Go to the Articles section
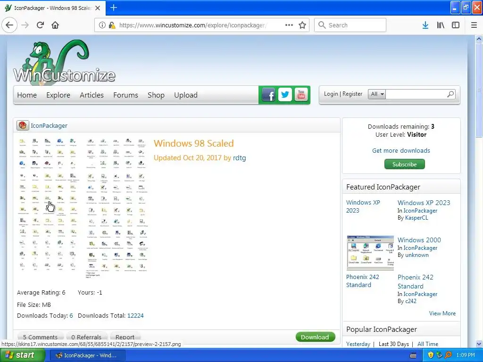 [92, 95]
